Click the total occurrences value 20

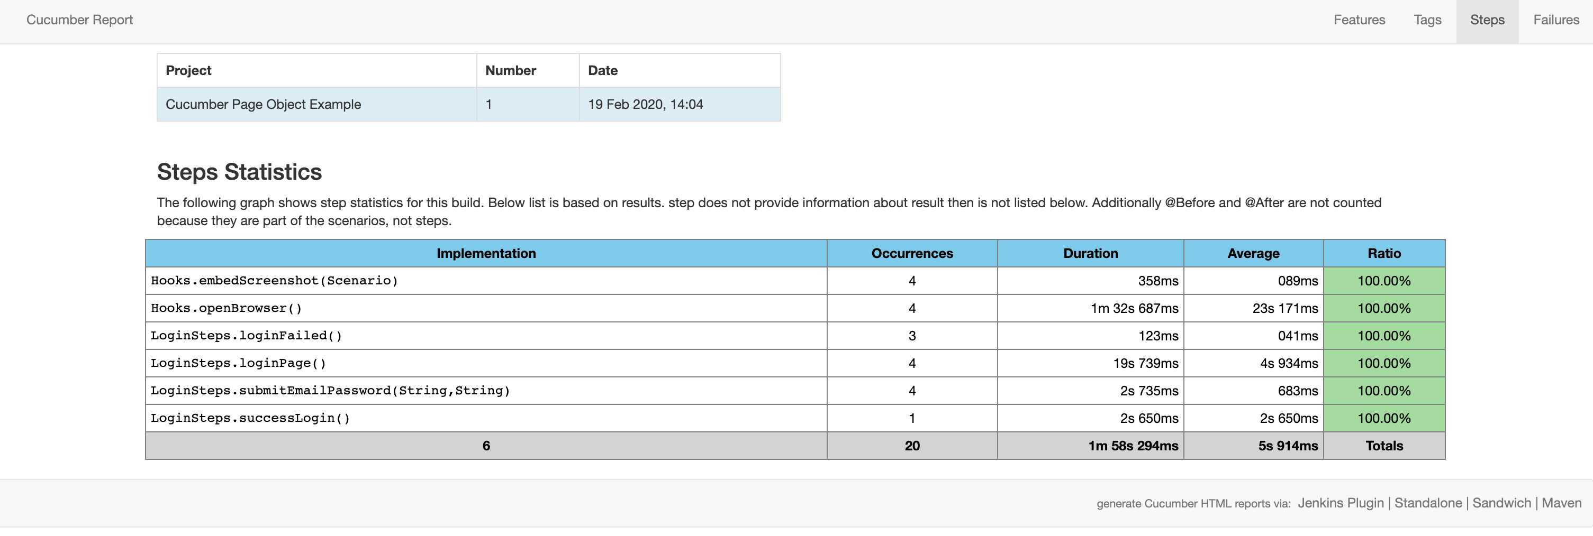(x=912, y=445)
